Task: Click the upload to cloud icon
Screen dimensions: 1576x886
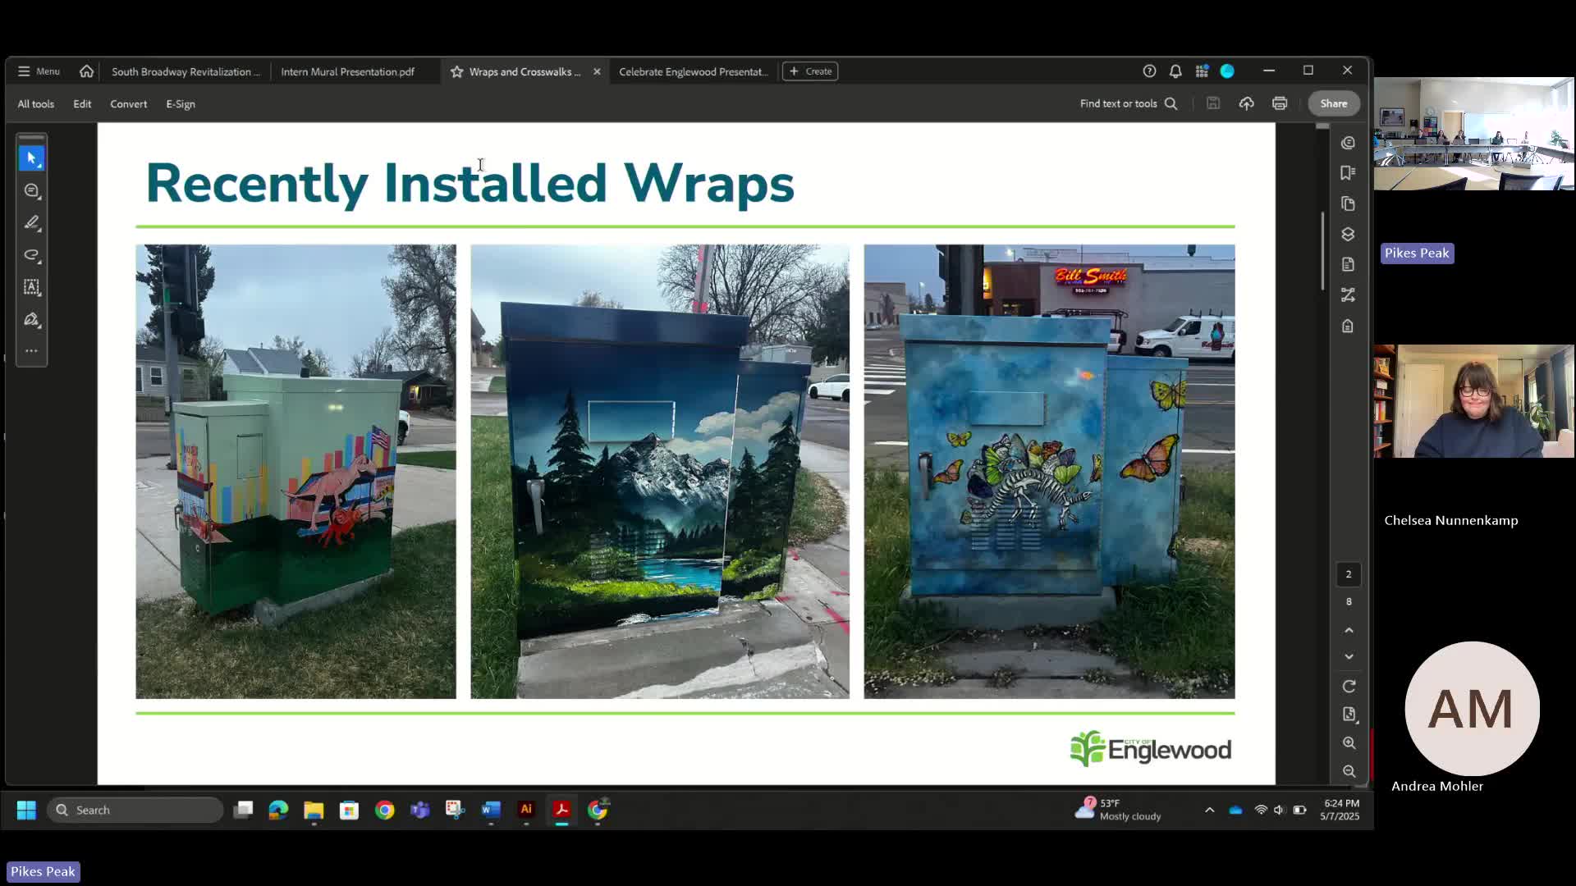Action: pos(1246,103)
